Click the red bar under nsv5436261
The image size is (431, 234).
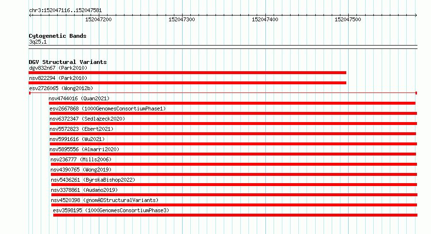click(x=234, y=185)
